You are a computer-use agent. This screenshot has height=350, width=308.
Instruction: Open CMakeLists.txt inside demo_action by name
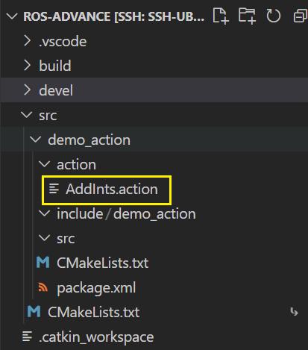point(102,263)
